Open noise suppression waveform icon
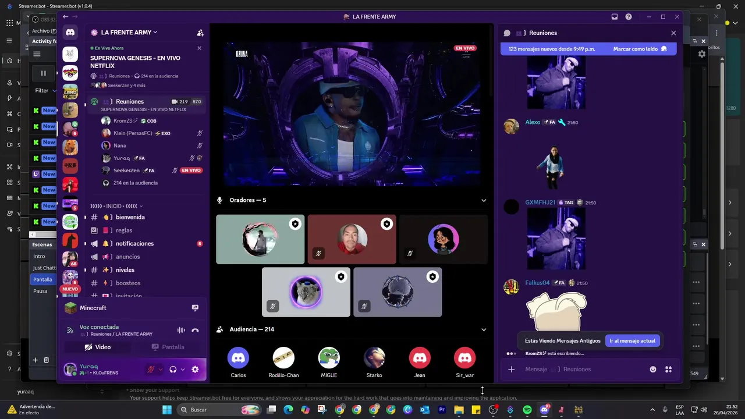 coord(181,331)
